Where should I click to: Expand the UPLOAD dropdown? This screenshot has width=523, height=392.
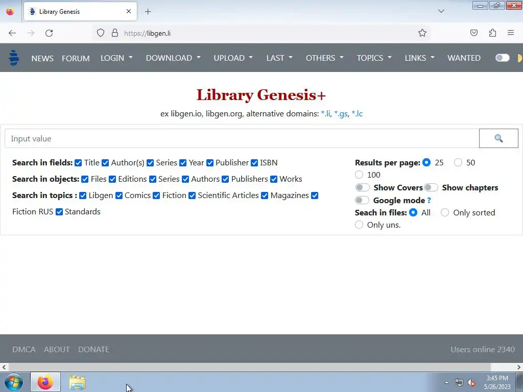pos(233,58)
